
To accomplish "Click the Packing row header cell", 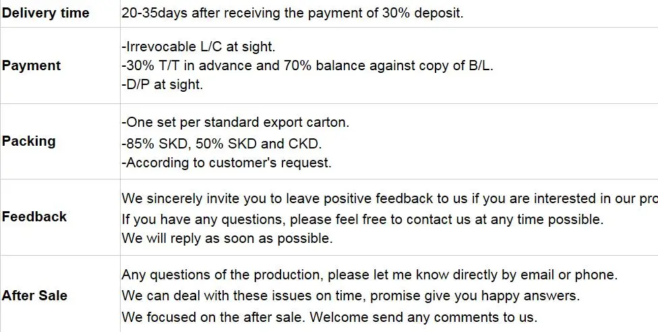I will (x=29, y=141).
